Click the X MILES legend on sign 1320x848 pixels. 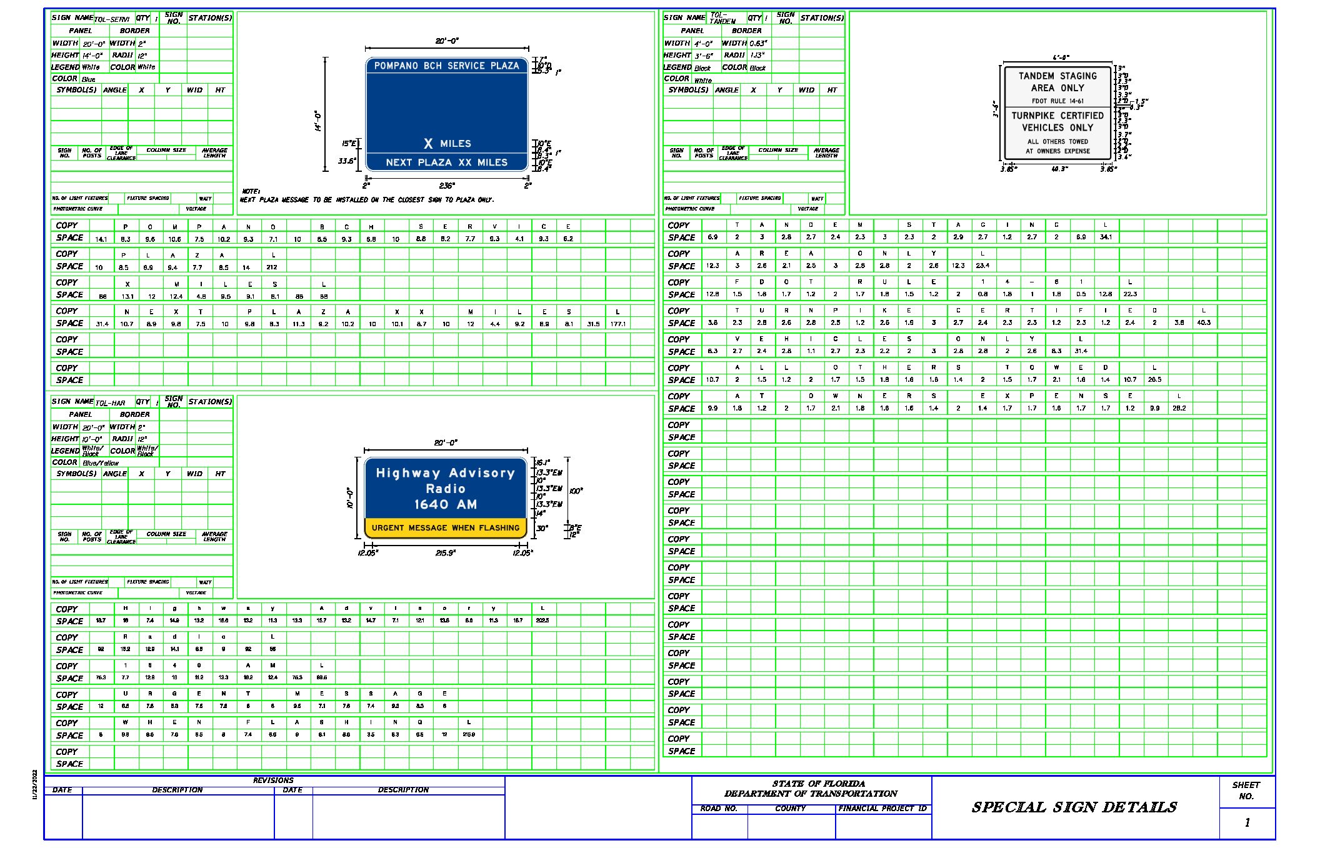[447, 144]
